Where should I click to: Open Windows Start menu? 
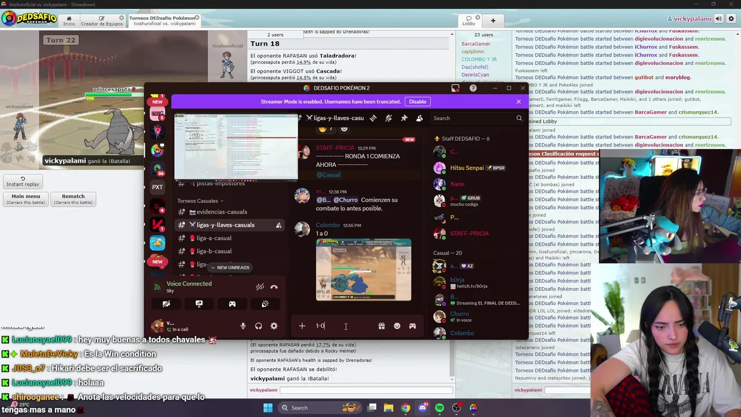point(268,408)
